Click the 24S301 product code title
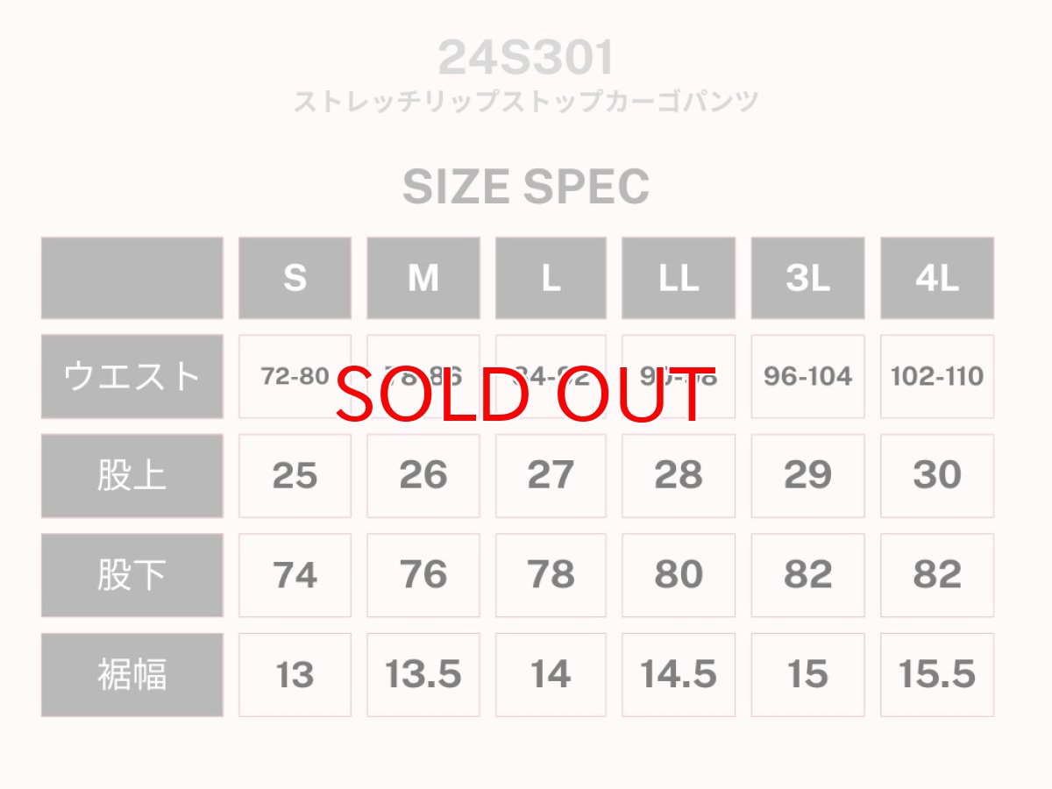The image size is (1052, 789). [x=526, y=58]
